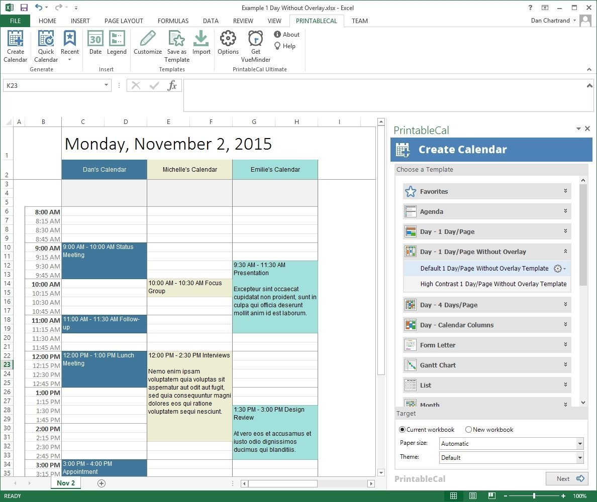Insert a Date via ribbon icon
This screenshot has width=597, height=502.
(x=95, y=43)
